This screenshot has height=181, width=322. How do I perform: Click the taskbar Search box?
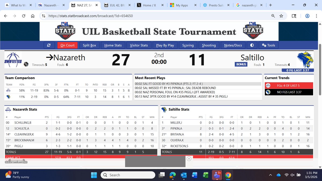(x=128, y=175)
